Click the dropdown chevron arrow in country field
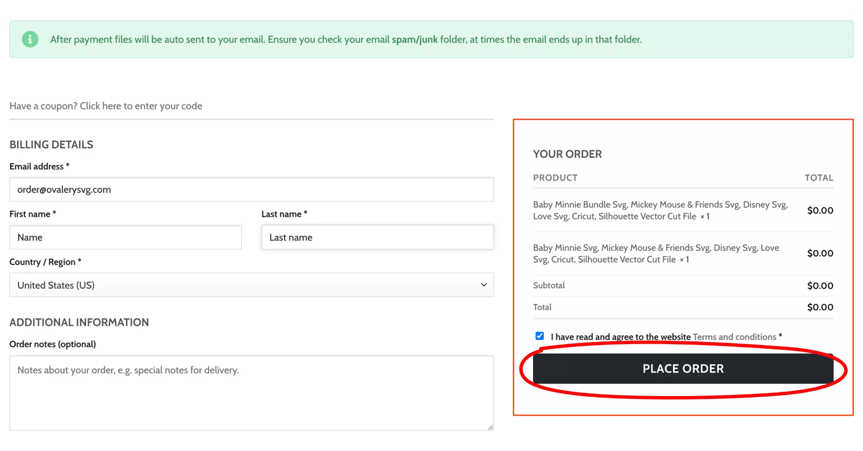The image size is (863, 451). click(x=483, y=285)
